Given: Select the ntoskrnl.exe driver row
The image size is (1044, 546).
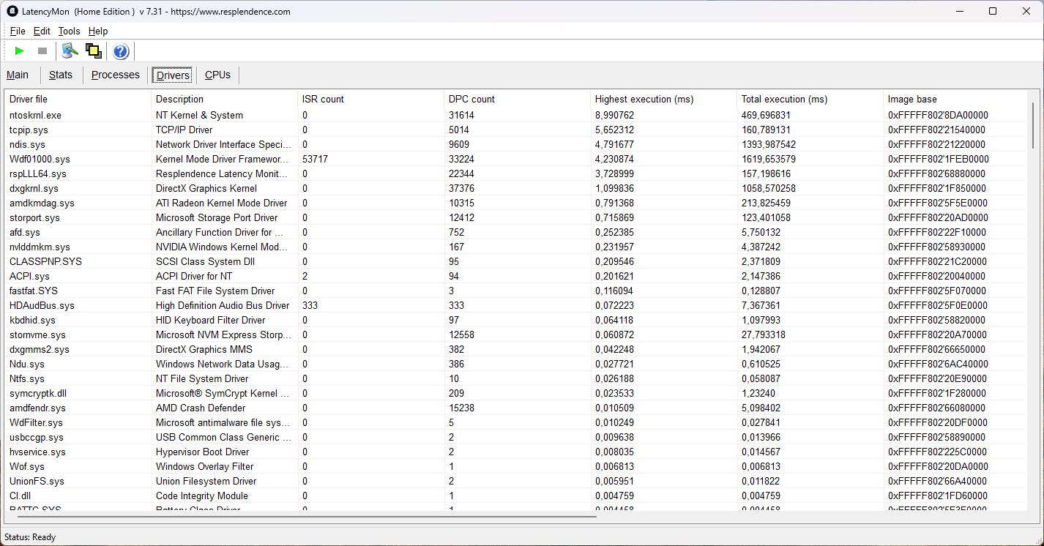Looking at the screenshot, I should 35,115.
